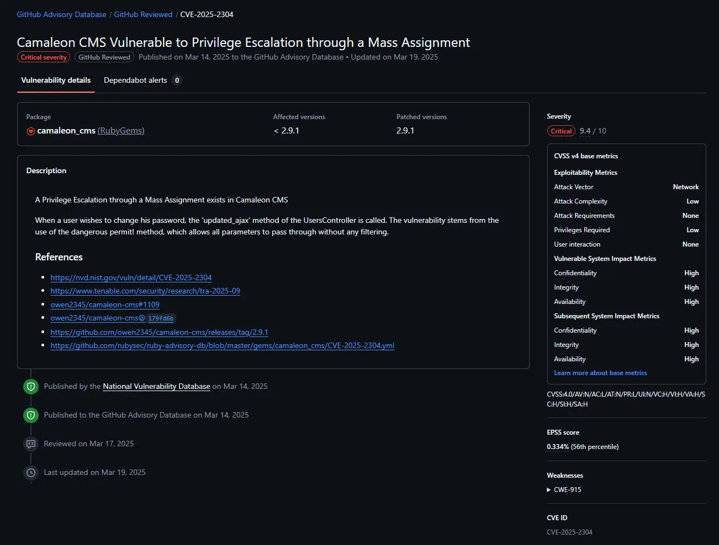Click the review comment icon beside Reviewed on Mar 17

coord(31,444)
